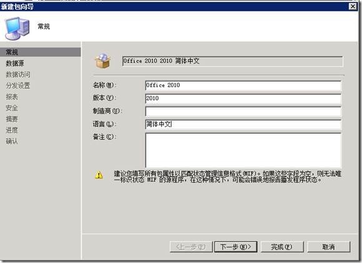
Task: Click the computer wizard icon in header
Action: point(17,28)
